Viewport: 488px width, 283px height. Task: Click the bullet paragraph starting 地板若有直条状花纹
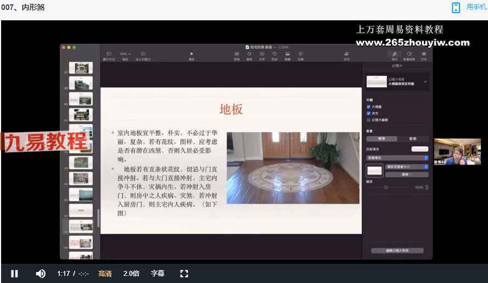[x=167, y=191]
